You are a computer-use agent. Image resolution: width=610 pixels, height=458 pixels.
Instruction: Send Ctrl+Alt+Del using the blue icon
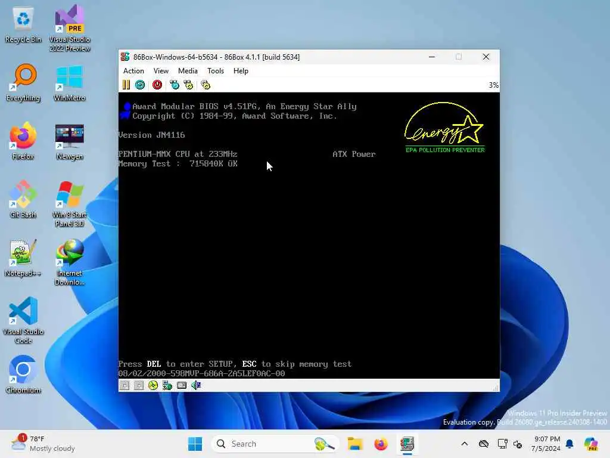point(175,85)
